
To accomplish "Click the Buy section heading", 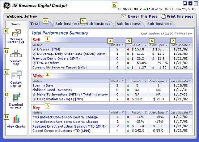I will click(x=36, y=107).
